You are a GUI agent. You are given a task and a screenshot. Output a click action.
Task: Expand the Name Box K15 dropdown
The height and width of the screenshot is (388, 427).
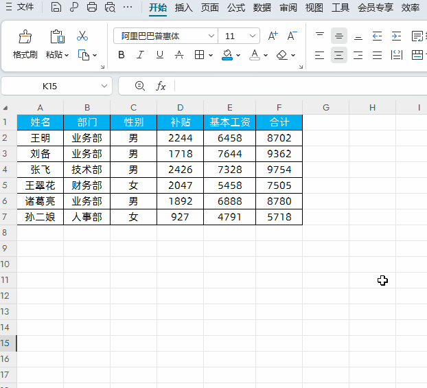[x=104, y=86]
